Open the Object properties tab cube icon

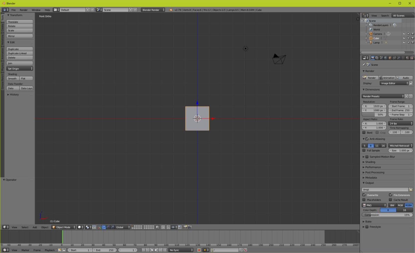[x=390, y=58]
